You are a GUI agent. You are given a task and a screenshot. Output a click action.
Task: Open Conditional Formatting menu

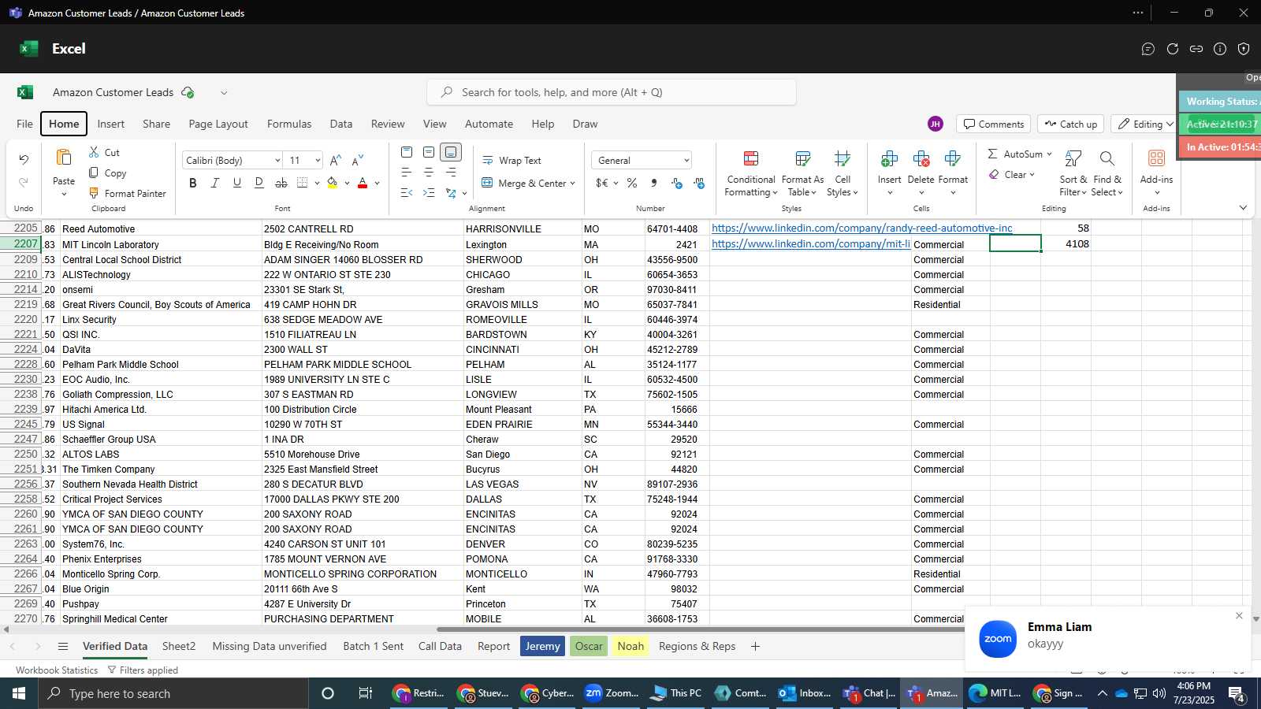pyautogui.click(x=751, y=173)
